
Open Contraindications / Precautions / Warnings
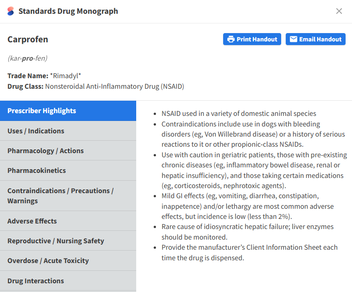coord(68,195)
